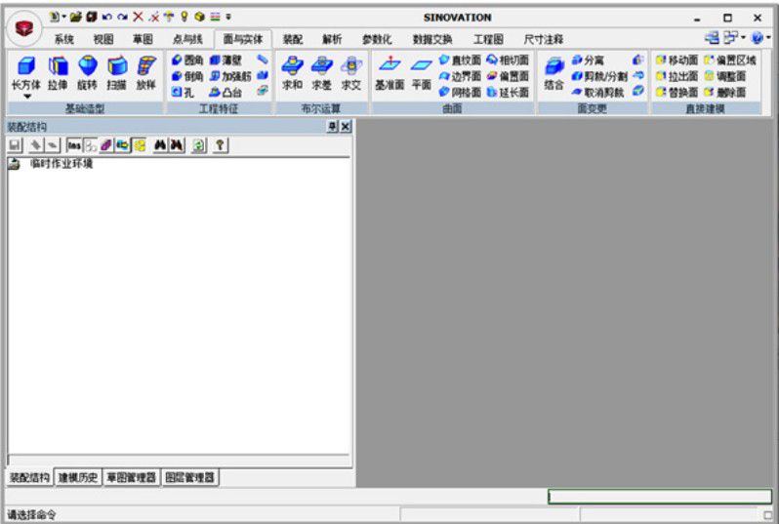Apply the 求和 boolean union tool
This screenshot has height=524, width=779.
click(292, 68)
